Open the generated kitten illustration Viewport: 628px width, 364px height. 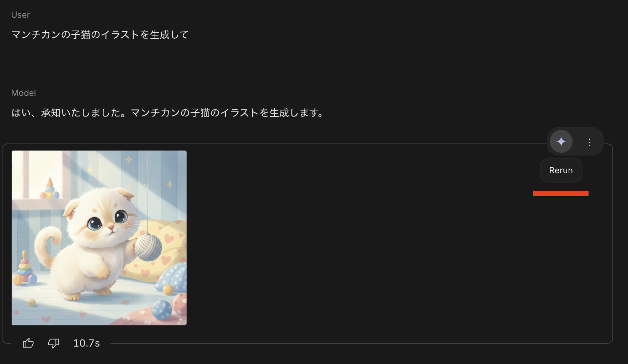(x=99, y=238)
